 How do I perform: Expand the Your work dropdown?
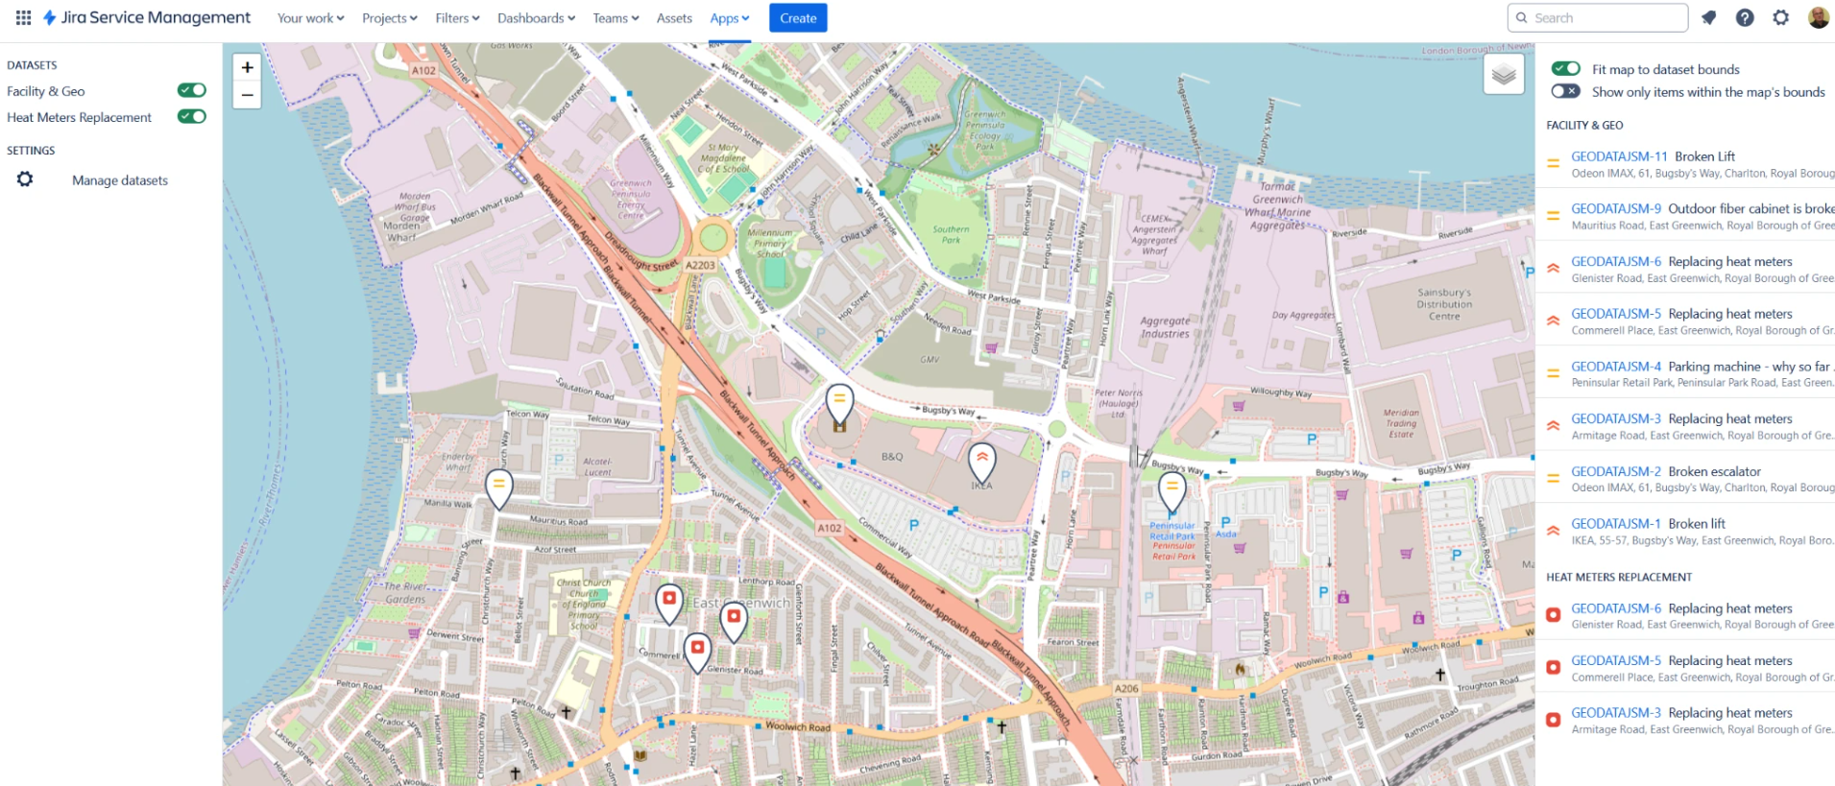tap(310, 18)
